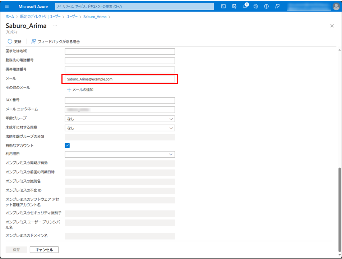Click the feedback icon in the top bar
Image resolution: width=342 pixels, height=259 pixels.
tap(277, 6)
